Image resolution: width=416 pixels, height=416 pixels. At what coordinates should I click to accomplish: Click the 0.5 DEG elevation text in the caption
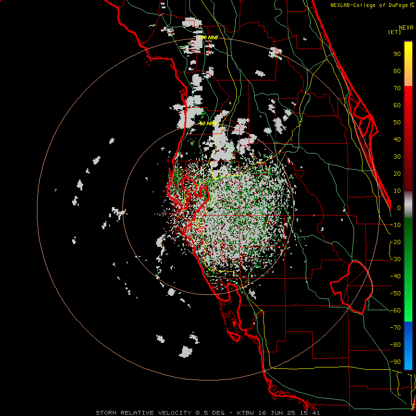coord(210,413)
